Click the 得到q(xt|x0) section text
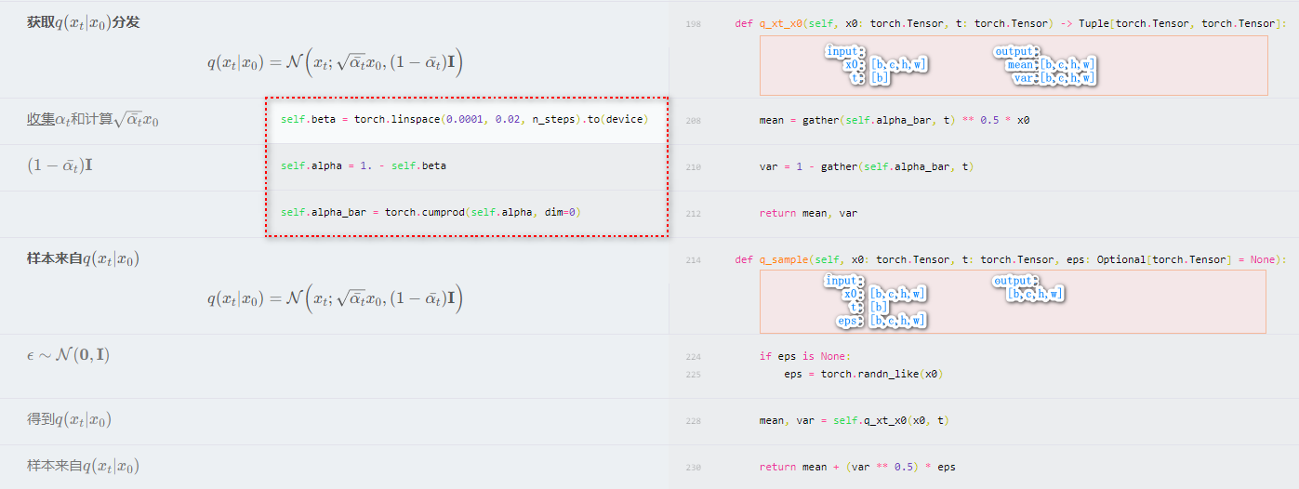Screen dimensions: 1299x489 69,419
